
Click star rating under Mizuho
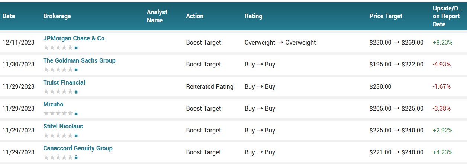pos(58,113)
